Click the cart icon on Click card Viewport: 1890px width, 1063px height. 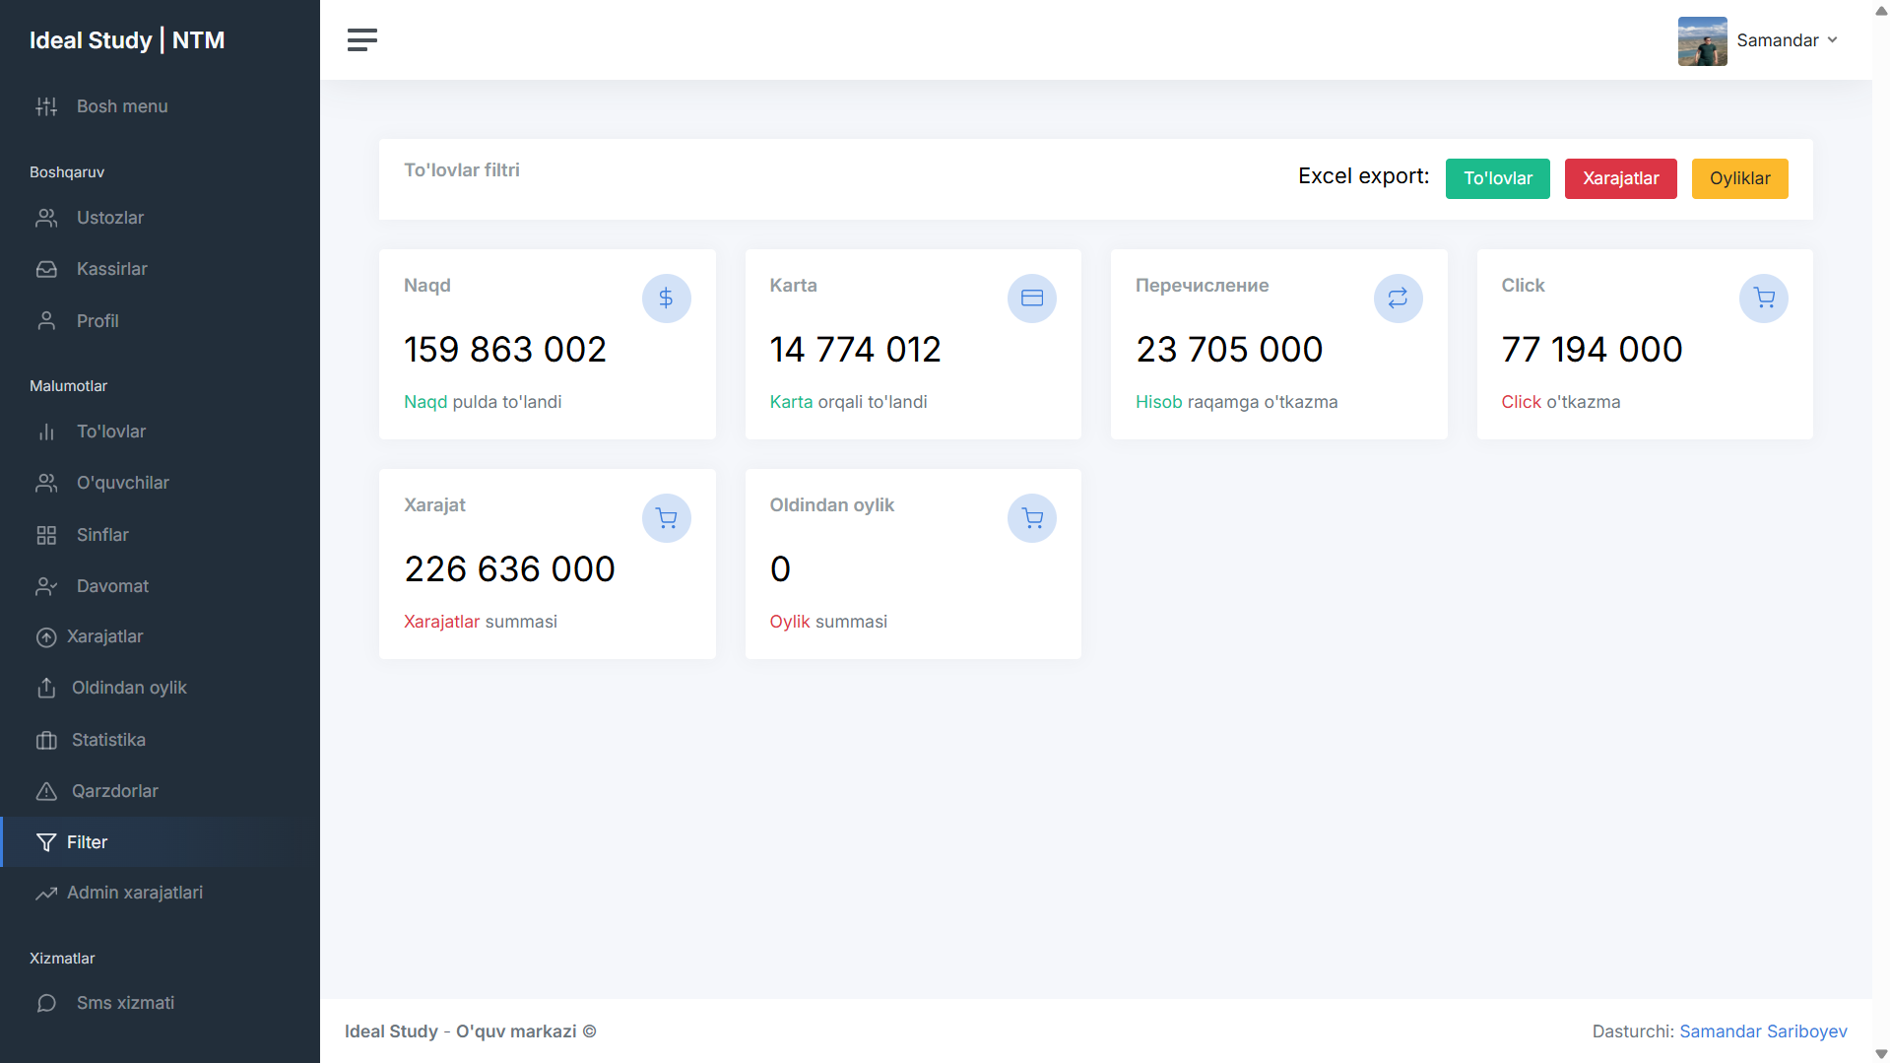click(x=1763, y=299)
